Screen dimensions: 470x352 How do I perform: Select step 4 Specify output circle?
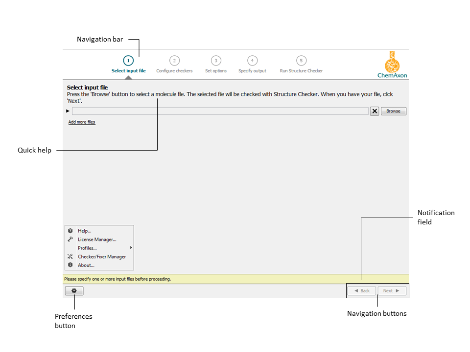tap(252, 60)
